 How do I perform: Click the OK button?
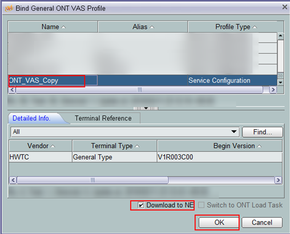coord(219,222)
